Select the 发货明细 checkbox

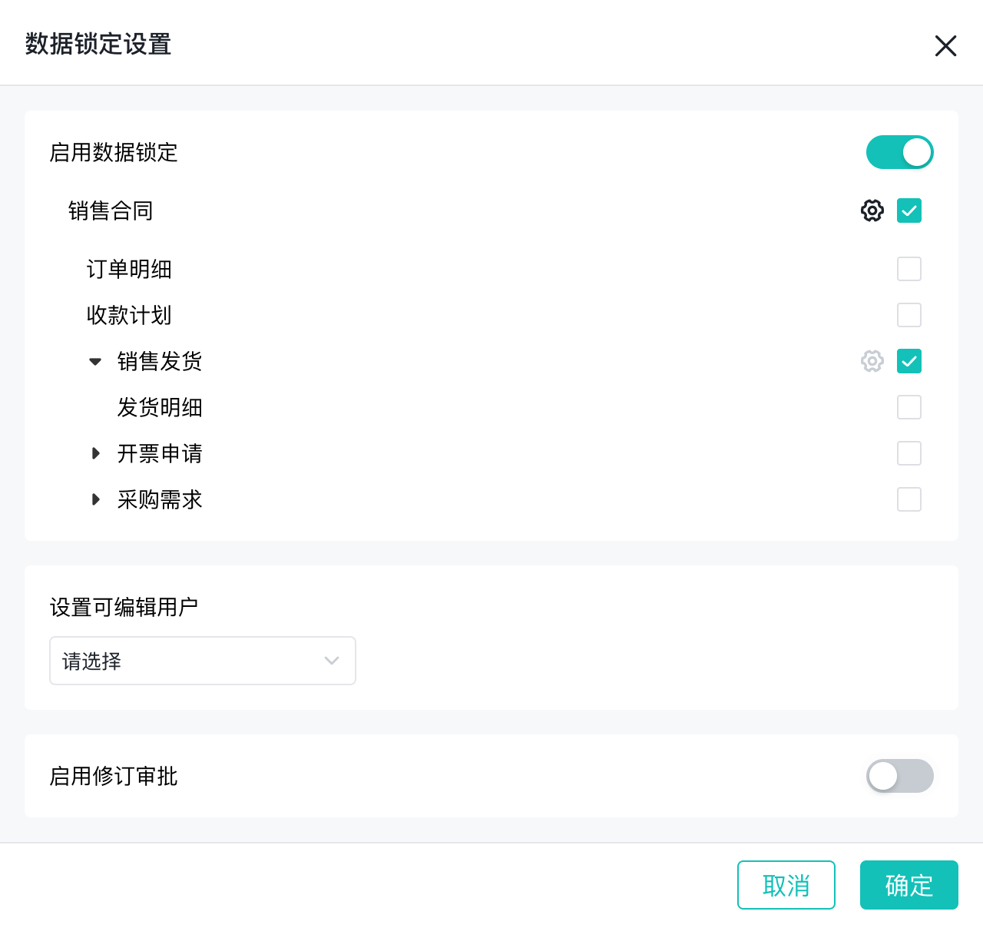pos(909,407)
